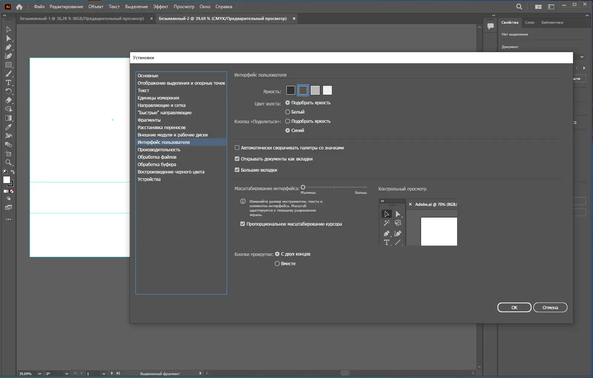593x378 pixels.
Task: Select "Единицы измерения" in the category list
Action: point(181,98)
